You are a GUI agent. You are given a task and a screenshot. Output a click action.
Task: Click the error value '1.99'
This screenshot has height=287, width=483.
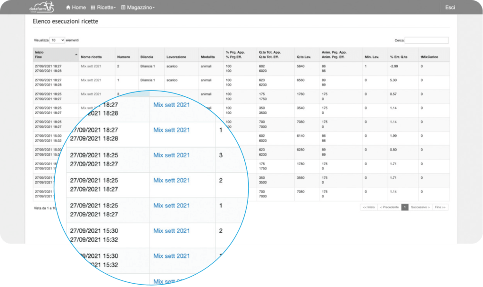click(x=393, y=135)
